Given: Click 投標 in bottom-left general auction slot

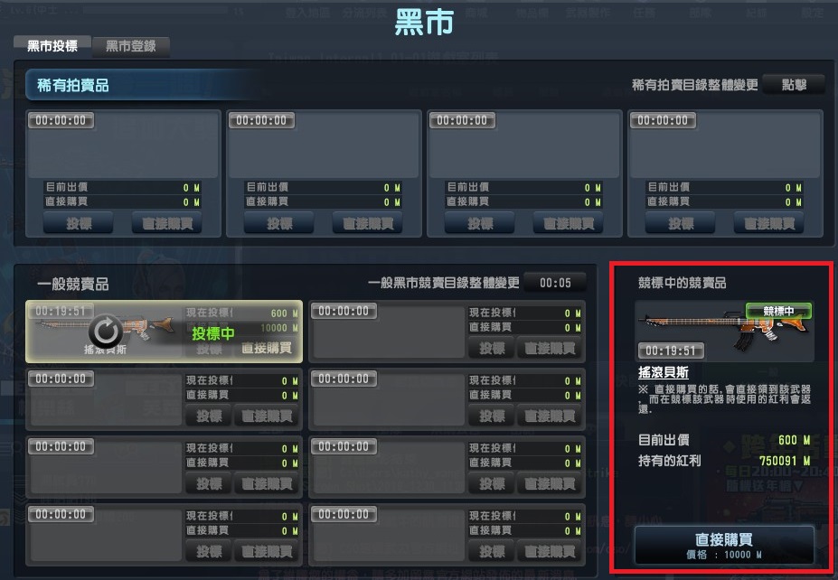Looking at the screenshot, I should [209, 551].
